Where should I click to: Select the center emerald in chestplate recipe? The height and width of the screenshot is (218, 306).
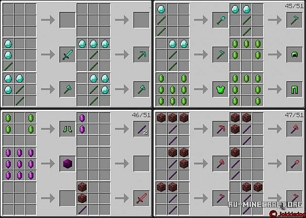click(172, 90)
